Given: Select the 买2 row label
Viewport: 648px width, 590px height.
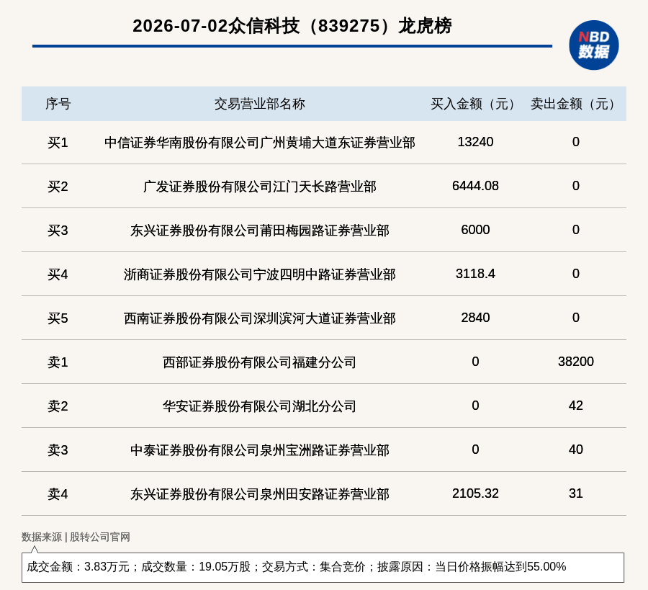Looking at the screenshot, I should tap(58, 187).
